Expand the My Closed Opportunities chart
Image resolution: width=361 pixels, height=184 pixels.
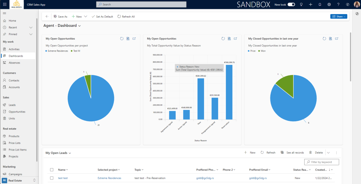337,39
